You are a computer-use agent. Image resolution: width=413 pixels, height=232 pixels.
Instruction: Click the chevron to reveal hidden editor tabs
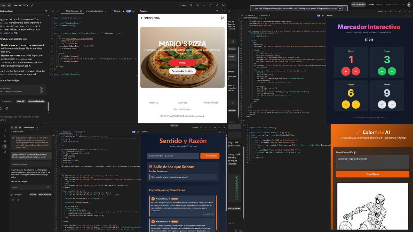(x=58, y=11)
